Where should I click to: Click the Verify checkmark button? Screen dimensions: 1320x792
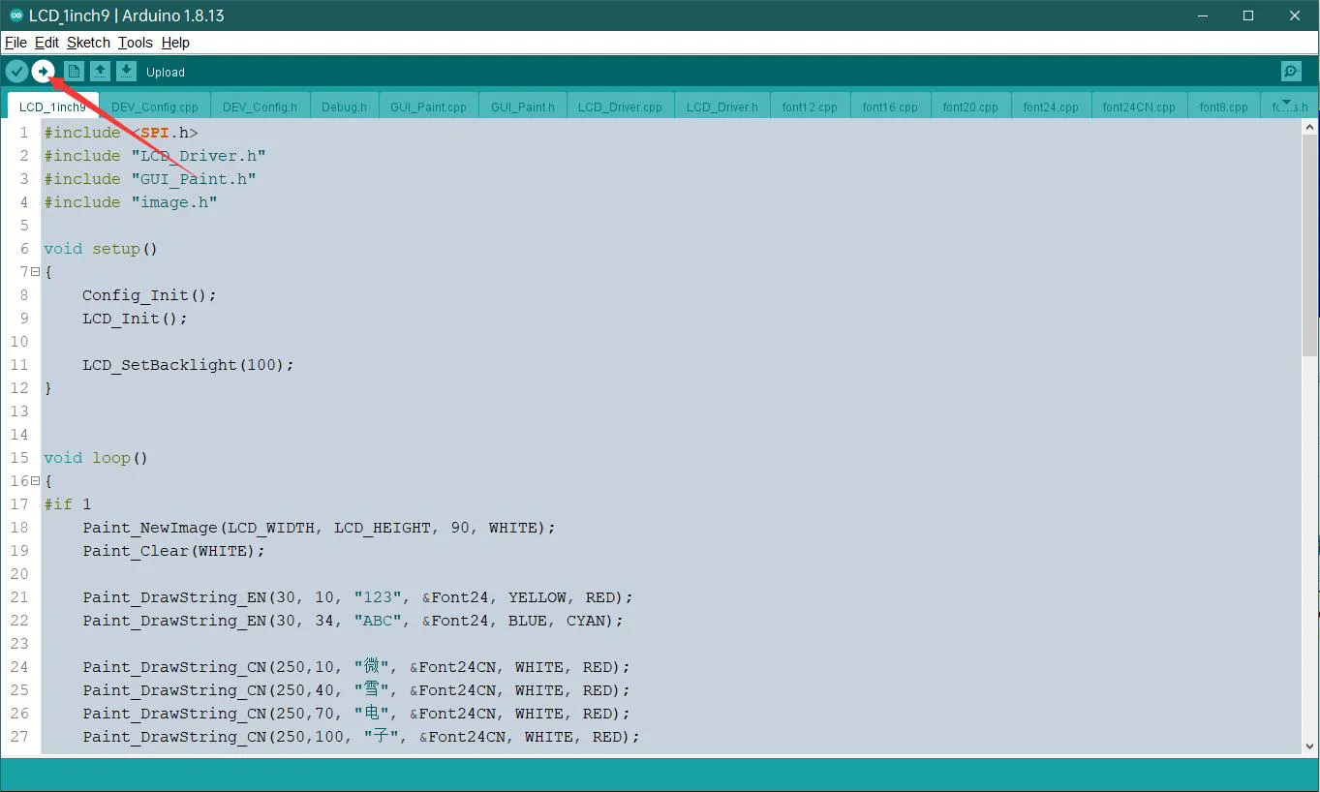[16, 71]
